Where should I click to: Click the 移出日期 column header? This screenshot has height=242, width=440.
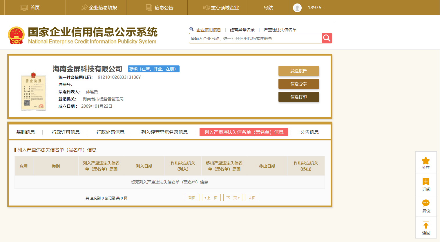267,166
